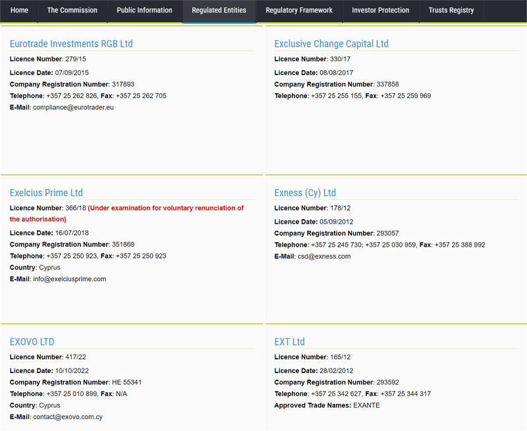Select approved trade name EXANTE
The image size is (527, 431).
pos(366,405)
